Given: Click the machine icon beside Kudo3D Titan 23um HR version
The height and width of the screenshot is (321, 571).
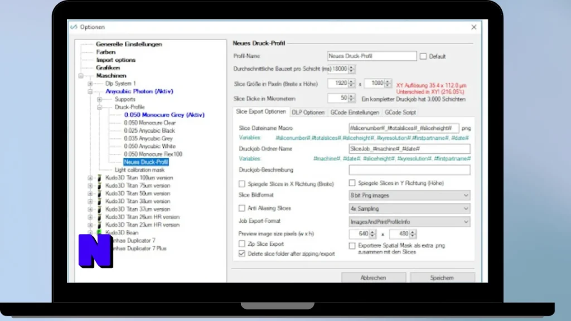Looking at the screenshot, I should 99,225.
